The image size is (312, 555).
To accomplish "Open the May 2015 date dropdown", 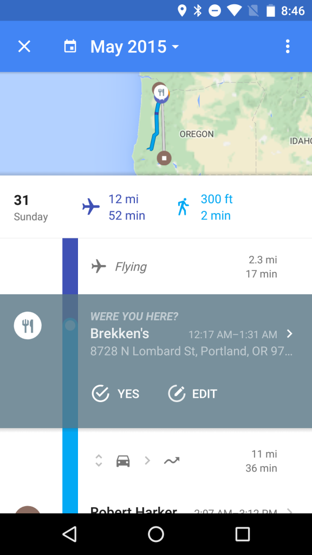I will pyautogui.click(x=134, y=47).
